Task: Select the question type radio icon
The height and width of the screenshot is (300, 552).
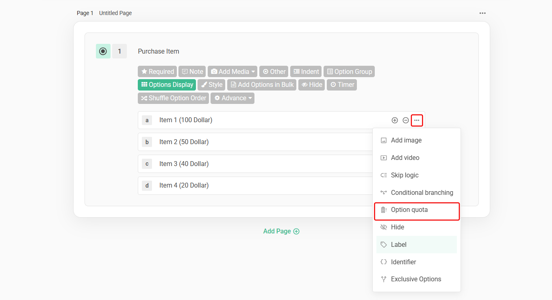Action: (x=103, y=51)
